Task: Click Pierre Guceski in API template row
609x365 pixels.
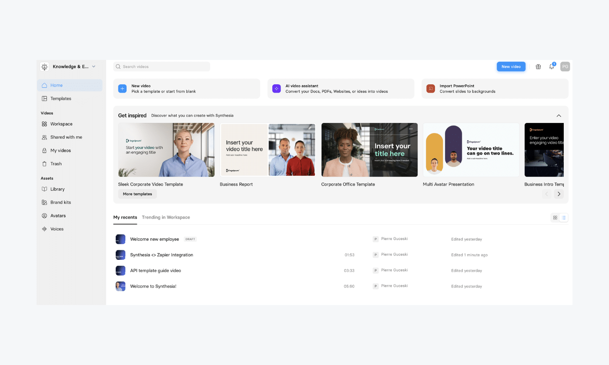Action: (395, 270)
